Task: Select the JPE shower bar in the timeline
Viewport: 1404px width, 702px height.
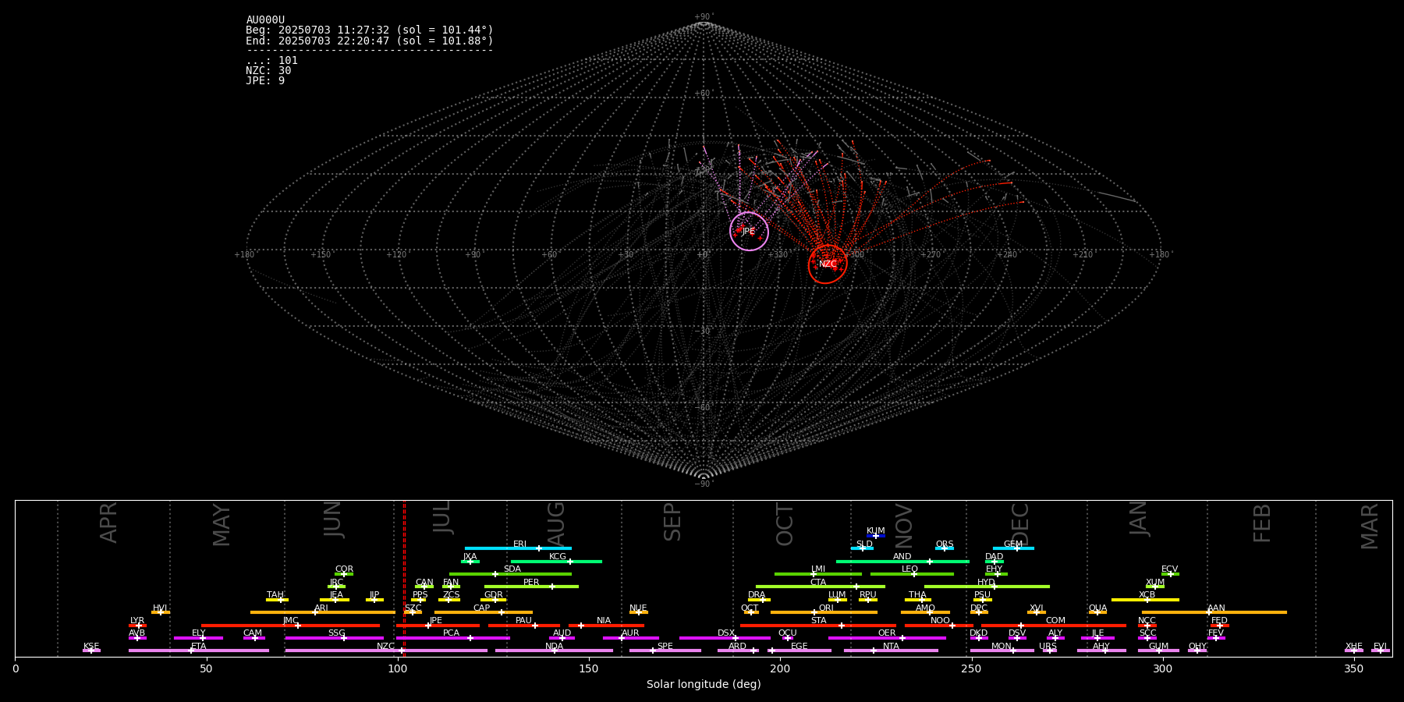Action: pos(438,626)
